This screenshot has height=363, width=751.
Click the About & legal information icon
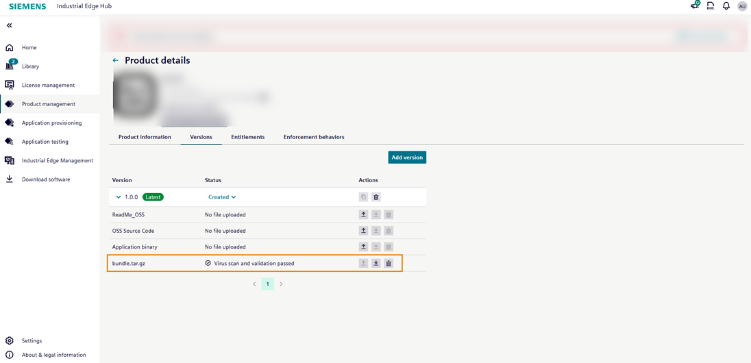pyautogui.click(x=9, y=355)
